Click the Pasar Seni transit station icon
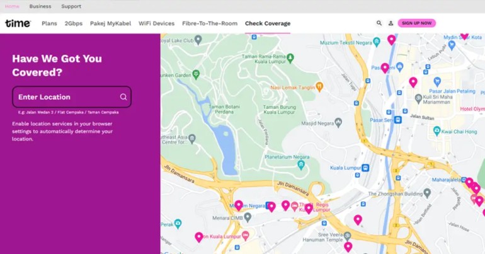Image resolution: width=485 pixels, height=254 pixels. [398, 120]
